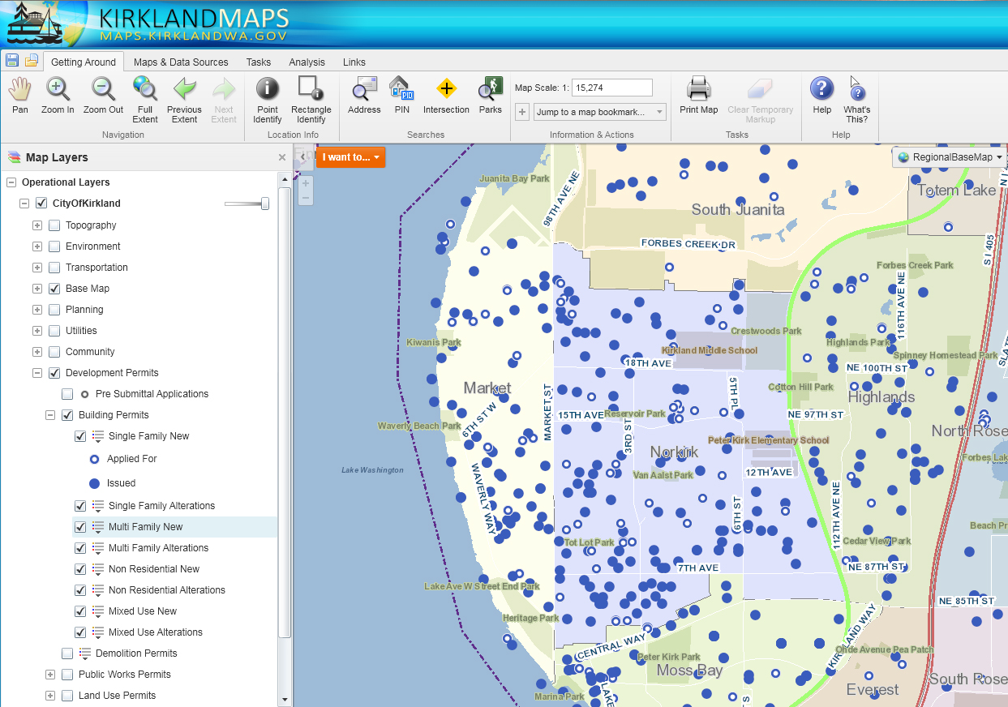Select the Multi Family New layer
This screenshot has height=707, width=1008.
tap(146, 527)
